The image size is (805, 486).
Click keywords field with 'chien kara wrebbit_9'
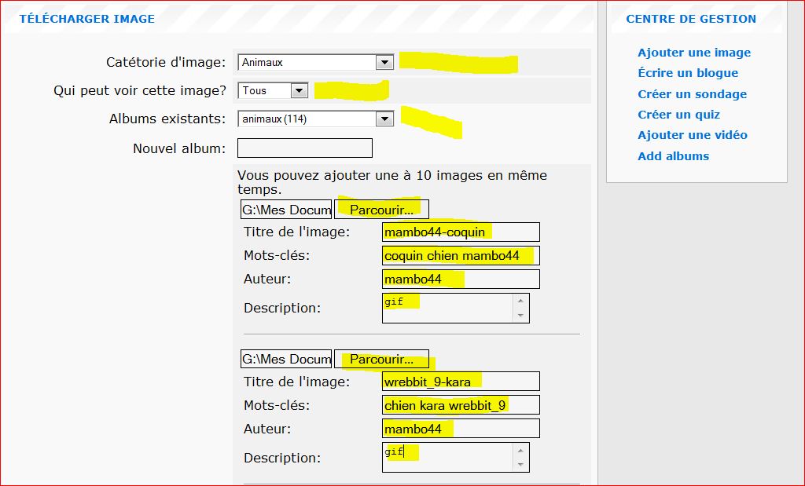tap(461, 405)
